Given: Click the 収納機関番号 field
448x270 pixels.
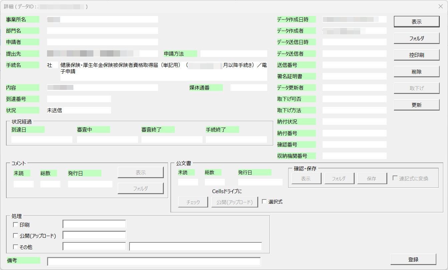Looking at the screenshot, I should [355, 156].
